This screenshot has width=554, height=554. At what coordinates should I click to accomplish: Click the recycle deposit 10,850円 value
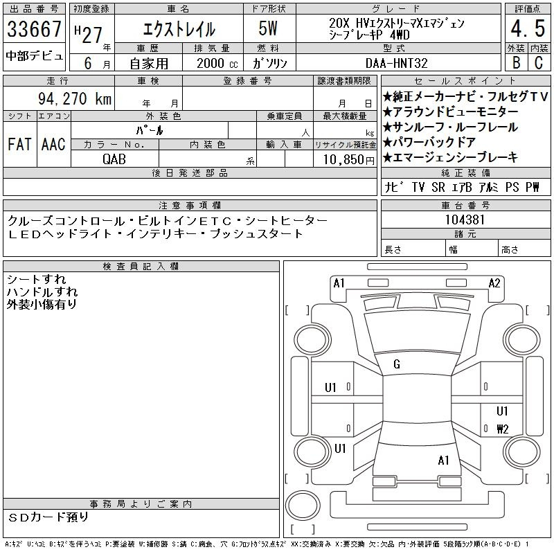pyautogui.click(x=348, y=160)
